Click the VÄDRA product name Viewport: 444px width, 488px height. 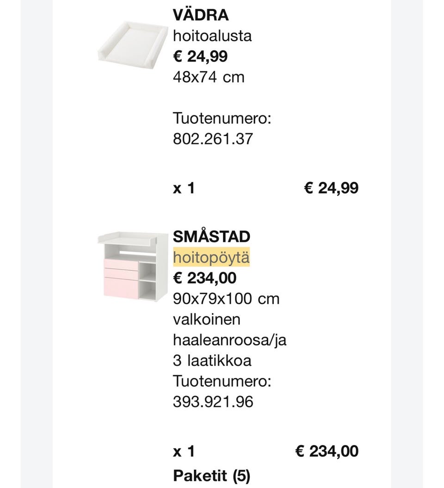click(200, 15)
